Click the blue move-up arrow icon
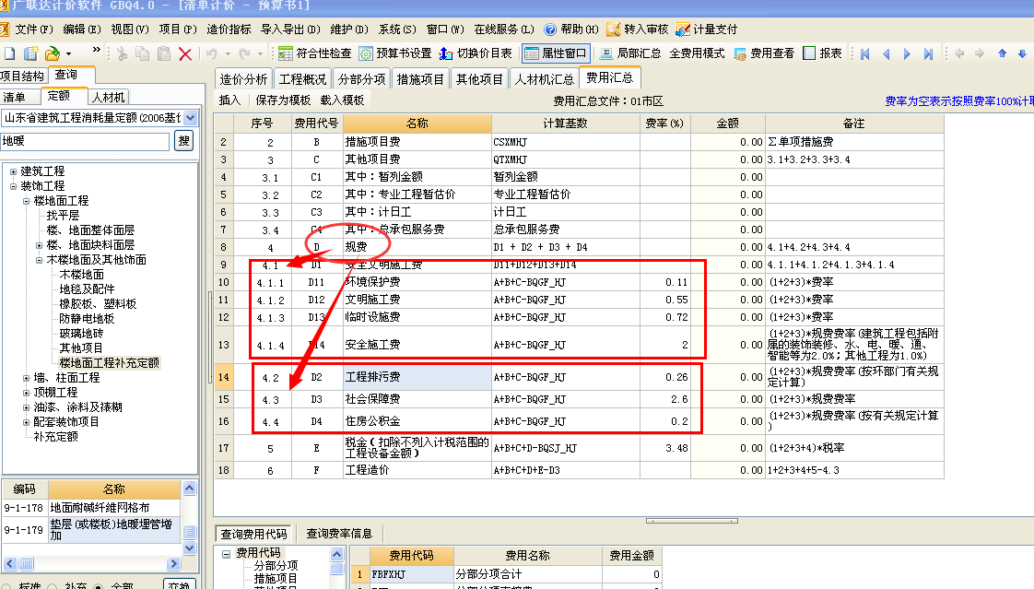Viewport: 1034px width, 589px height. coord(1003,53)
